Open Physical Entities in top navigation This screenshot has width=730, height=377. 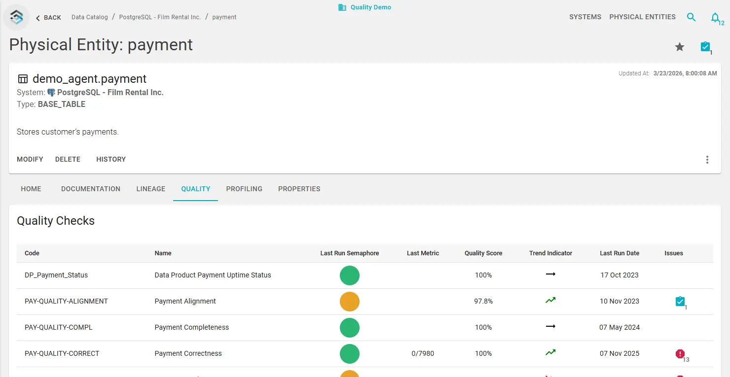642,17
